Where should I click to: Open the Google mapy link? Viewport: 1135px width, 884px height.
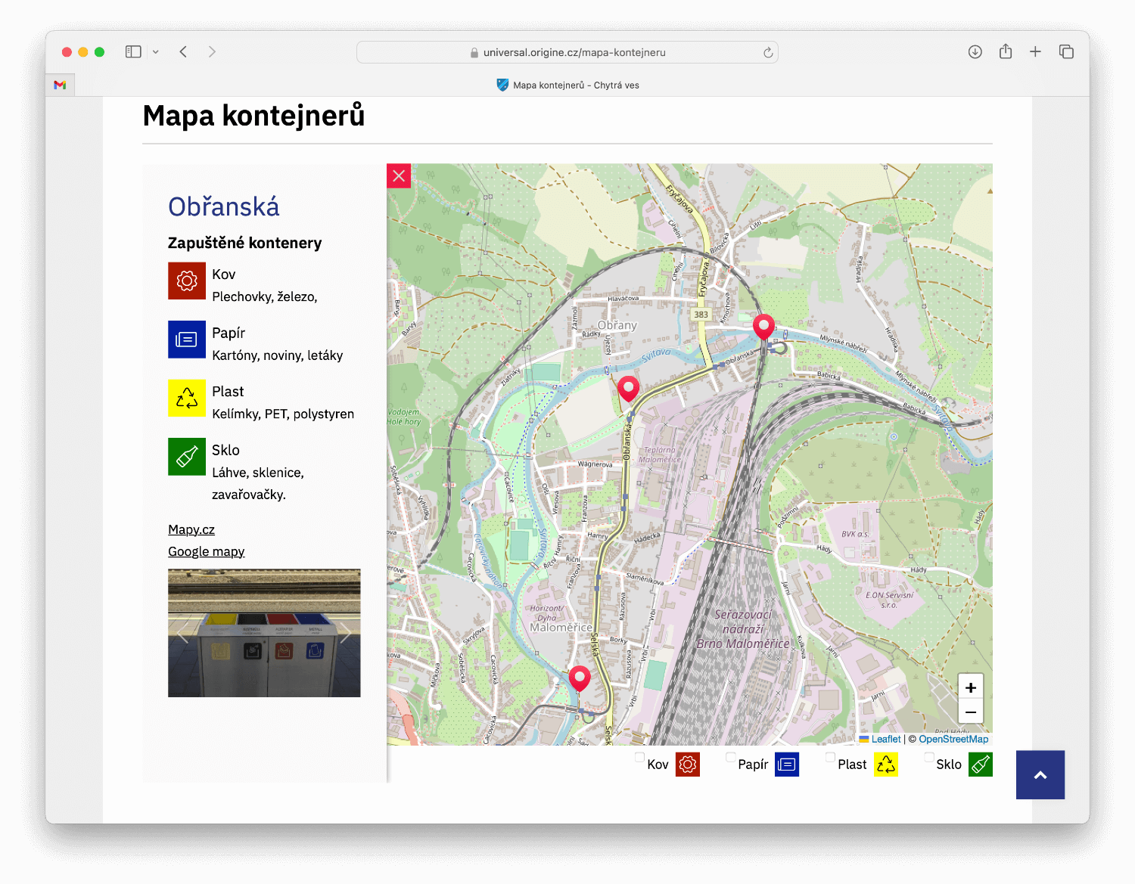pos(206,551)
